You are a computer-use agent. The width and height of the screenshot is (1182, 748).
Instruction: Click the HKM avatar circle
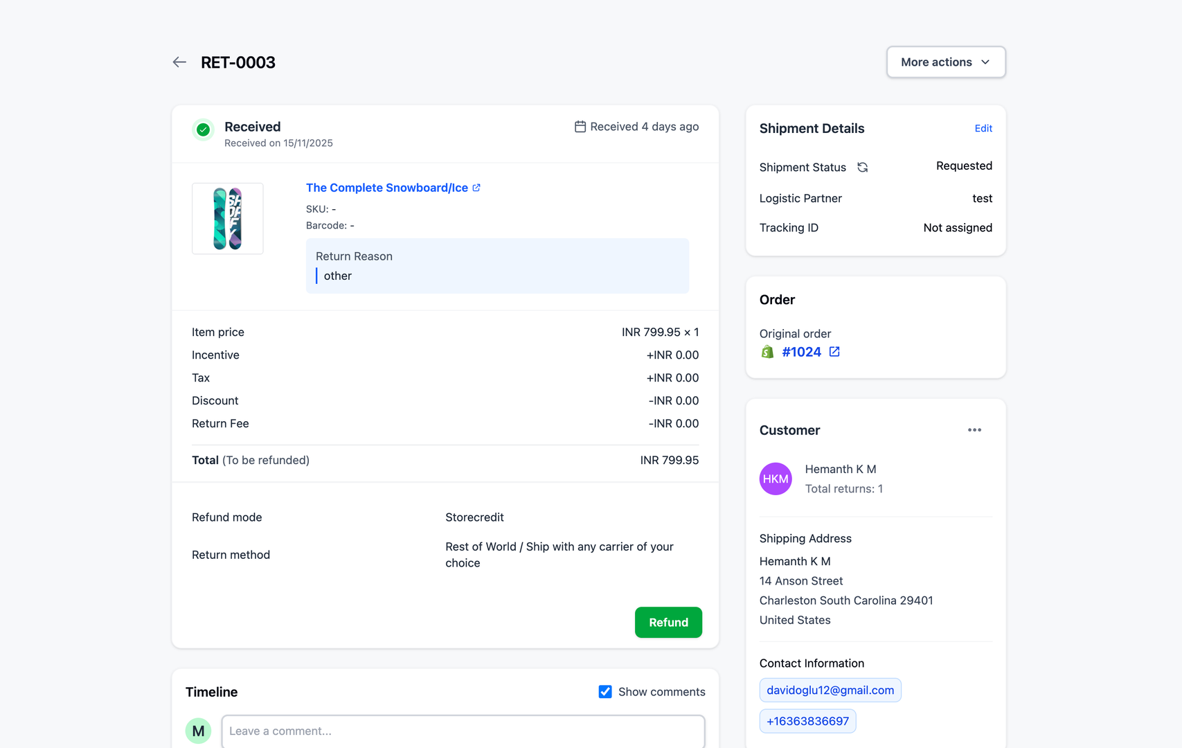776,479
